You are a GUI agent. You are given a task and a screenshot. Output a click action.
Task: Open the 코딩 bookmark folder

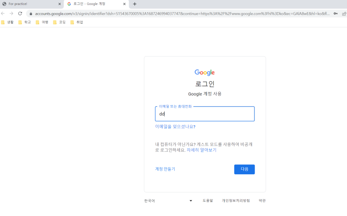pyautogui.click(x=59, y=22)
